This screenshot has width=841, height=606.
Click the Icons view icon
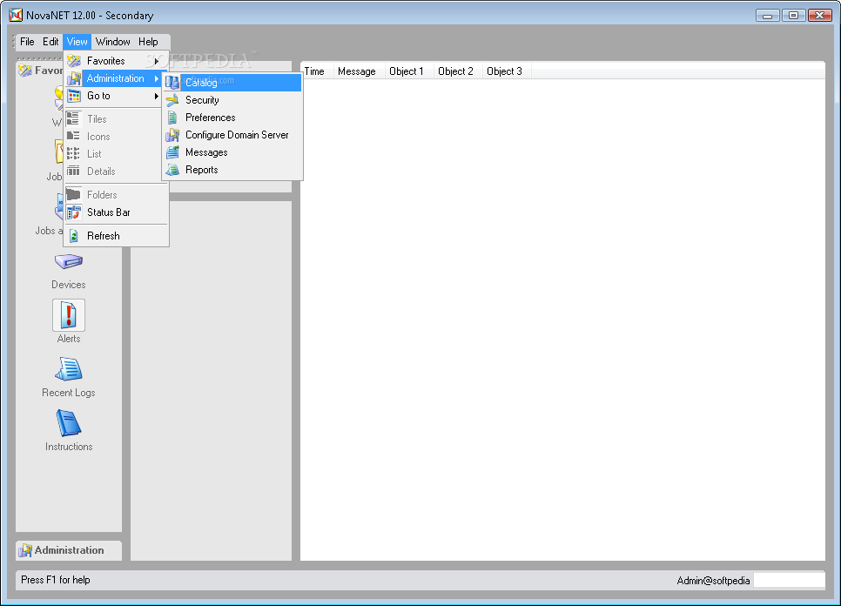(73, 136)
